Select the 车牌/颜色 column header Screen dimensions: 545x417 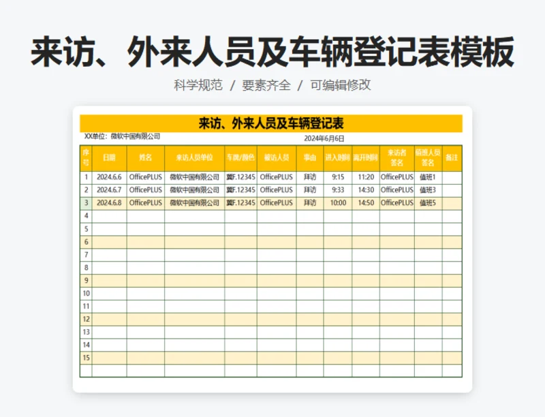240,158
